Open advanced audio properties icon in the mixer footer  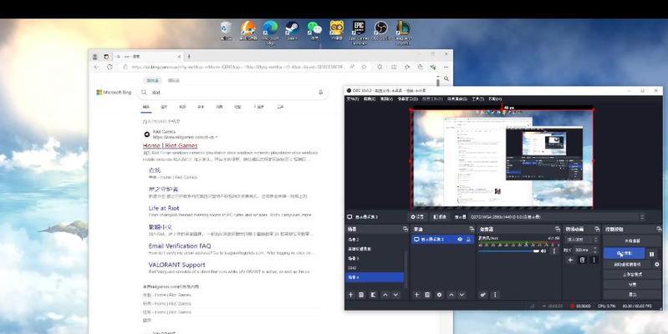click(x=483, y=295)
